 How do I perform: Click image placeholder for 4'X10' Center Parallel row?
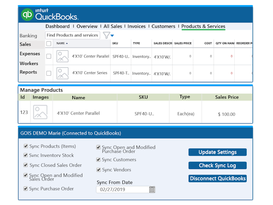62,56
